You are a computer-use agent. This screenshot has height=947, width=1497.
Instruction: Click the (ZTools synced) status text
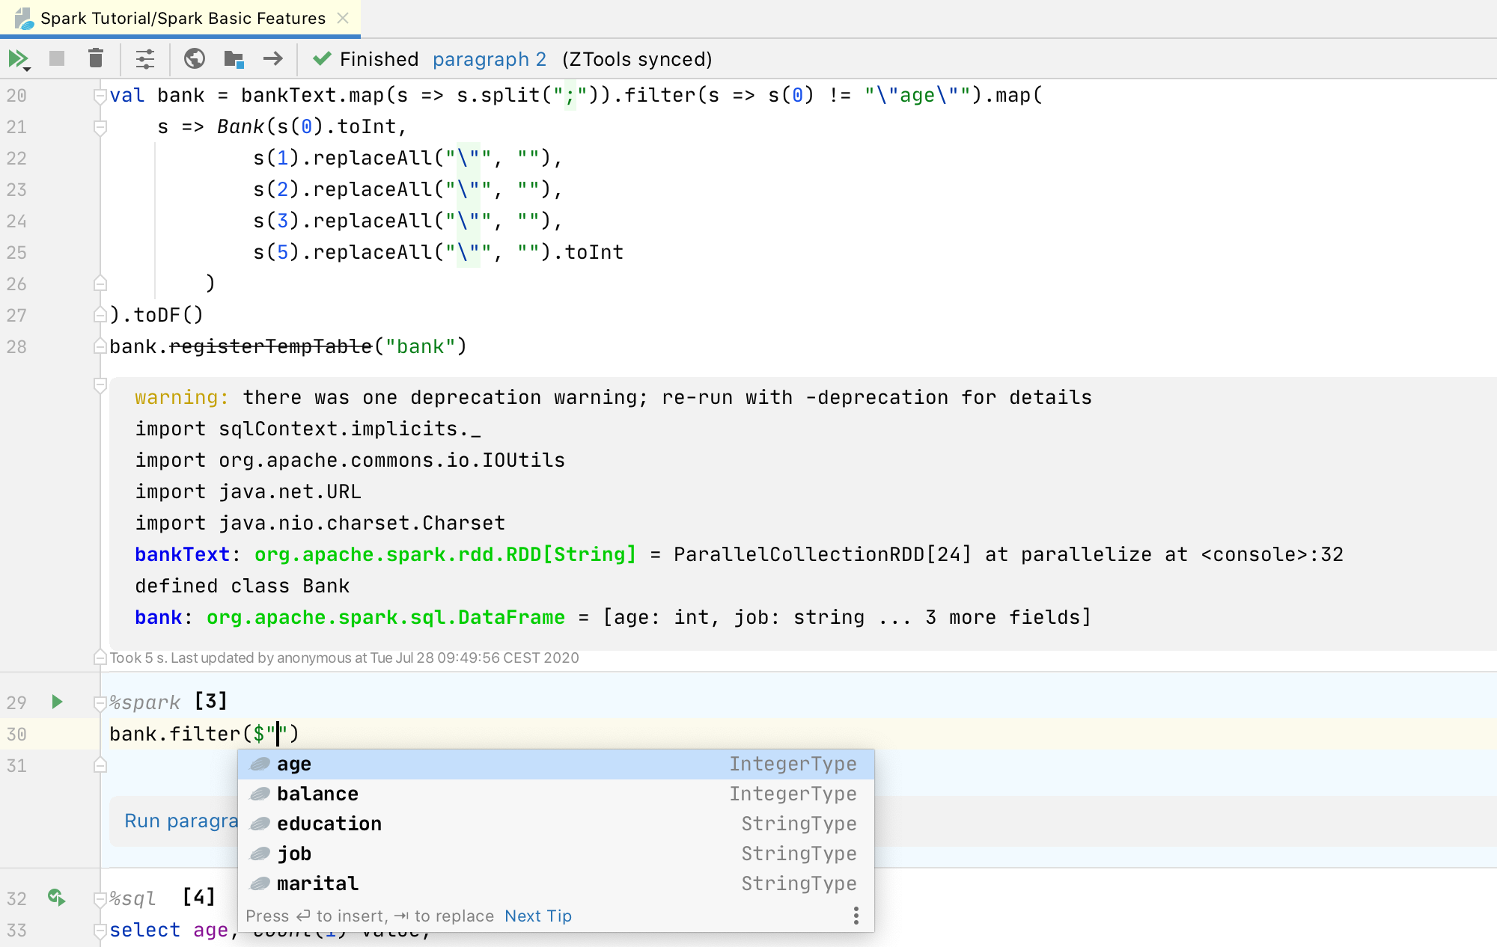pos(637,59)
